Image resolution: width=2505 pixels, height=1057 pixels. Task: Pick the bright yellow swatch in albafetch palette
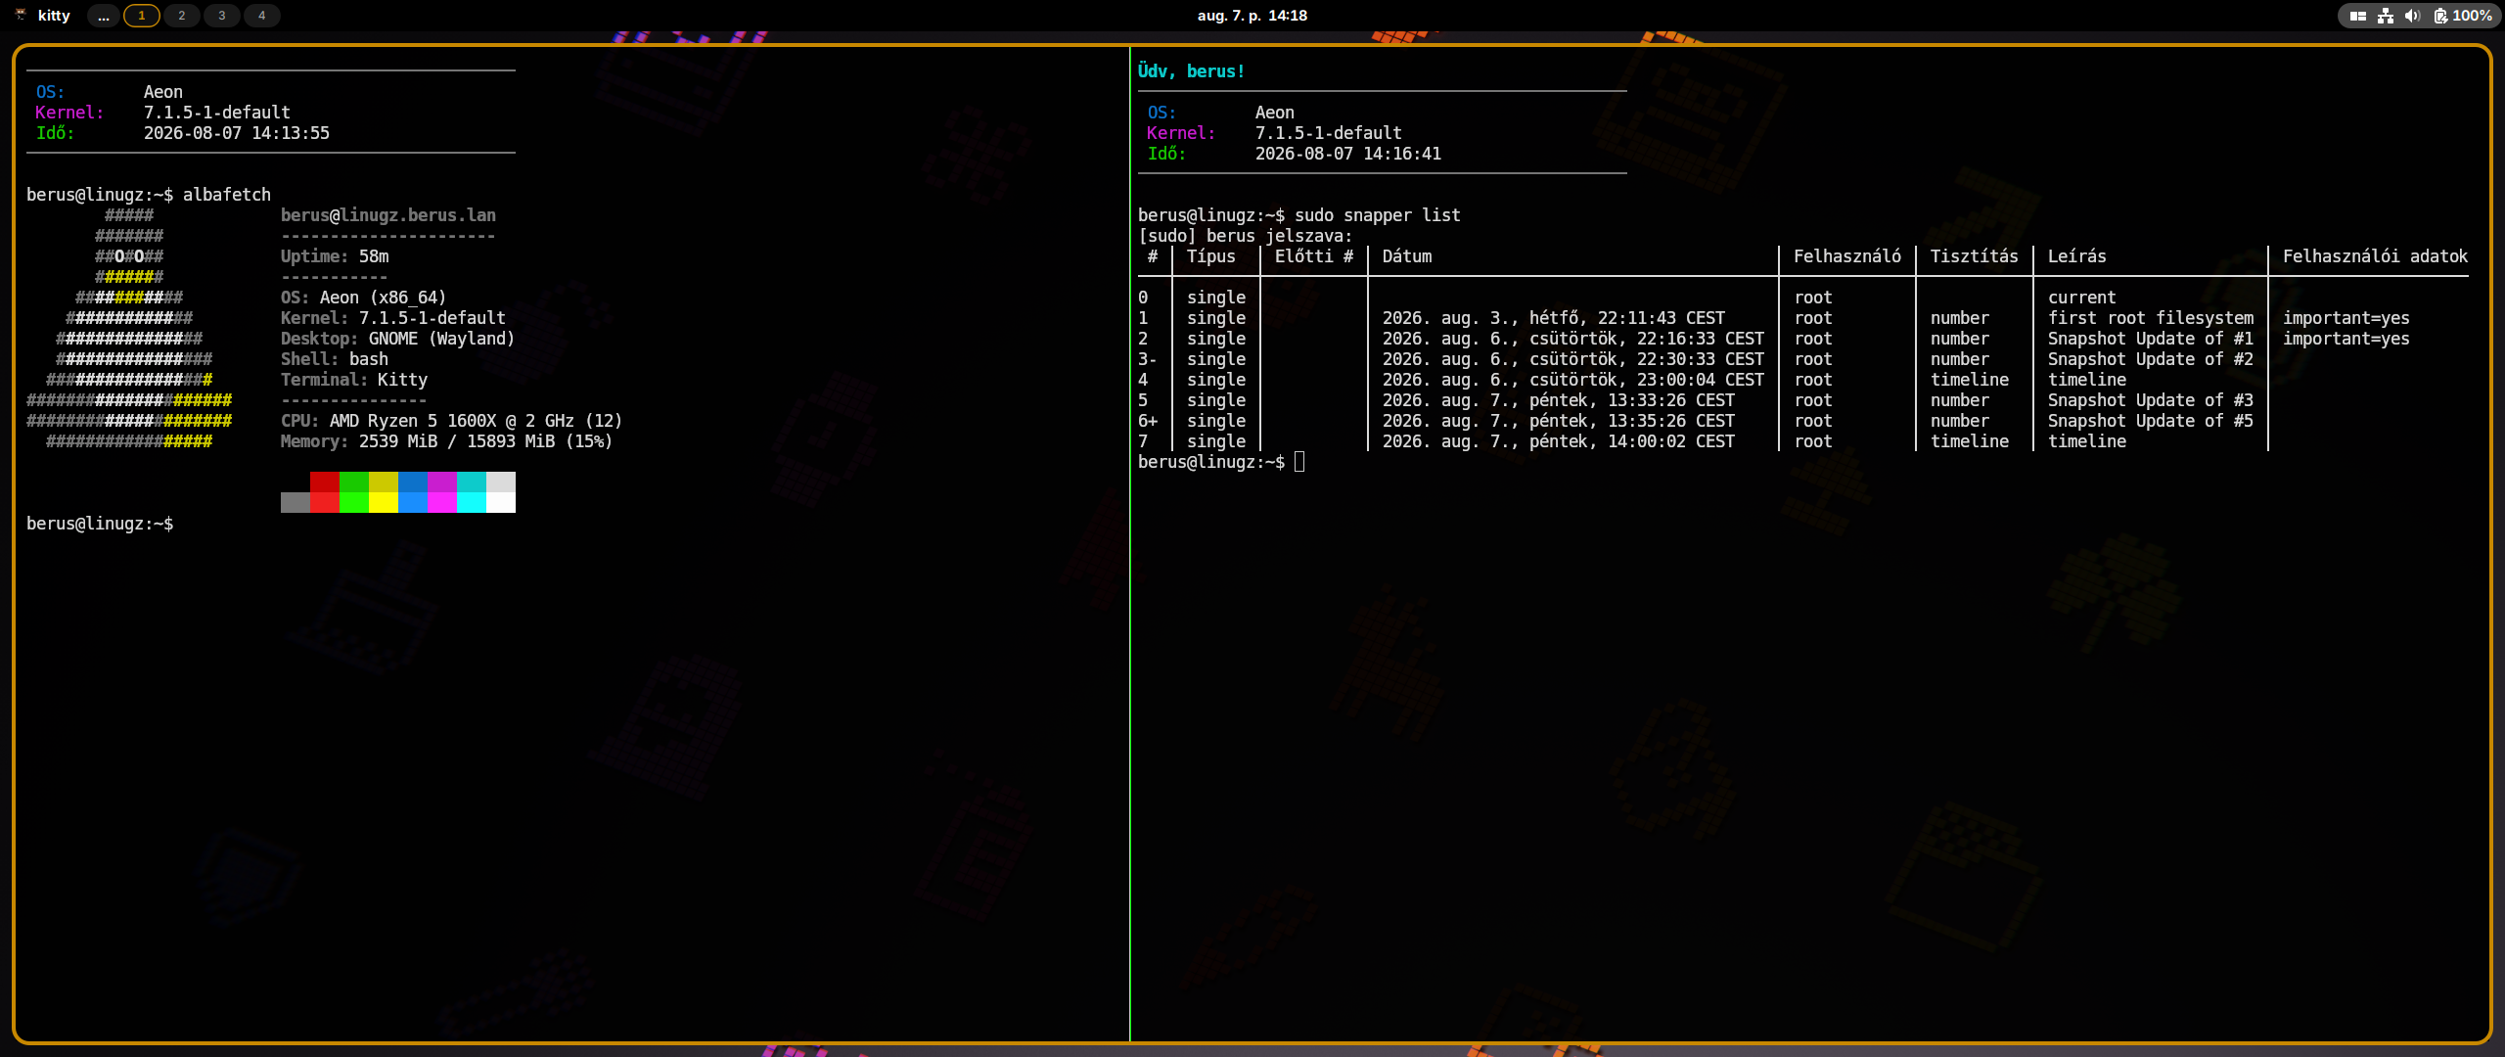point(384,502)
